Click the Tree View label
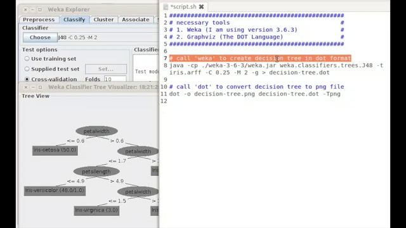 [x=36, y=96]
